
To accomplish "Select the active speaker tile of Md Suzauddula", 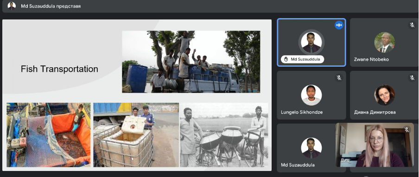I will [x=311, y=42].
